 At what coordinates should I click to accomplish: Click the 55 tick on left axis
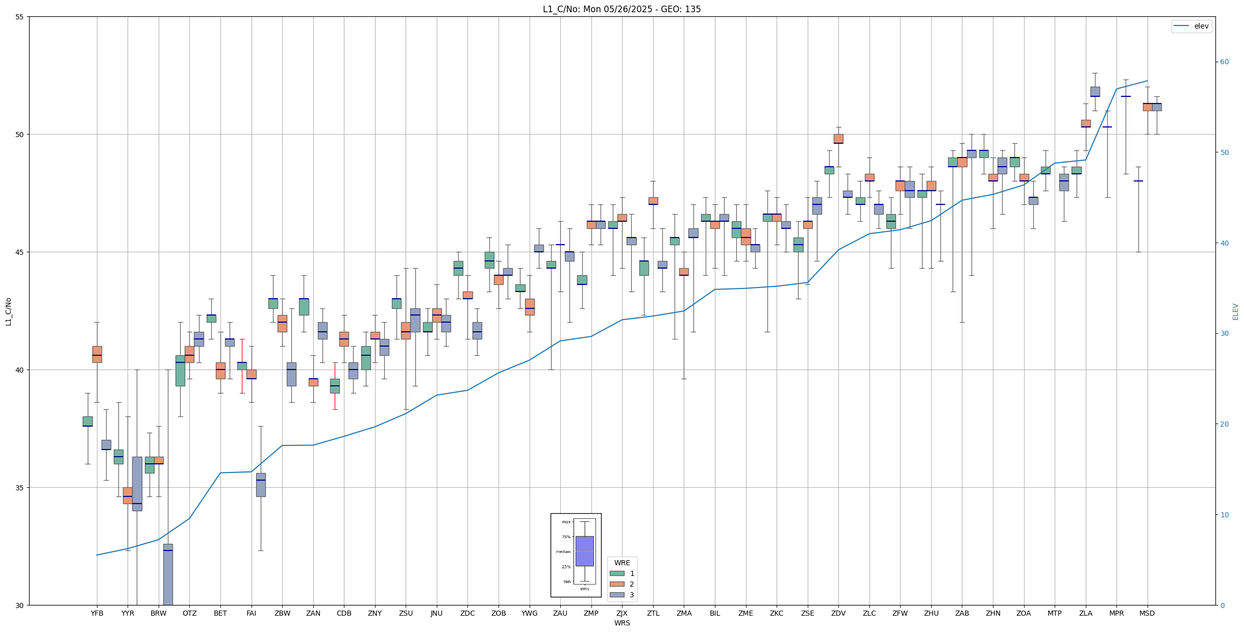pos(20,17)
